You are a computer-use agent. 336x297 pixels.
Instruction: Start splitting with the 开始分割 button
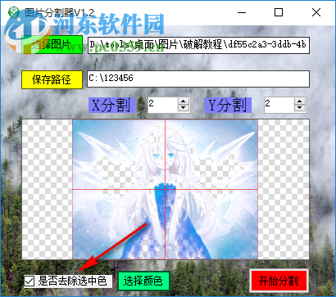(x=279, y=281)
